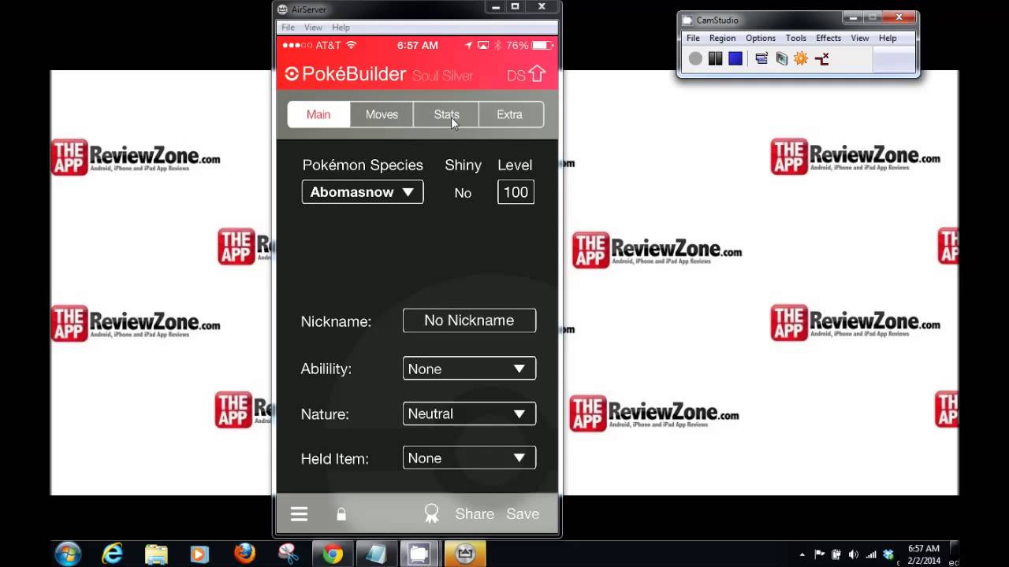Click the CamStudio Pause button
Image resolution: width=1009 pixels, height=567 pixels.
tap(715, 58)
